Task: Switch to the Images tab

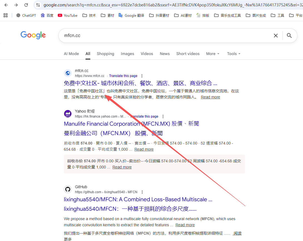Action: click(x=127, y=54)
